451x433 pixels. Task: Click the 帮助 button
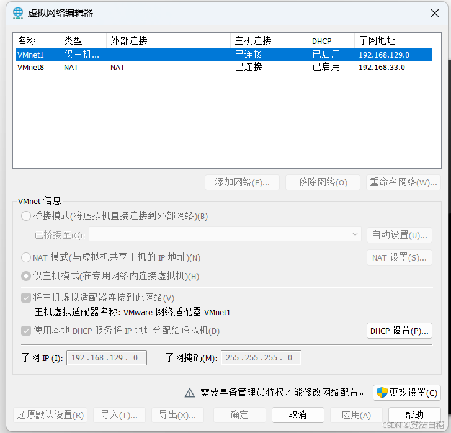point(414,415)
